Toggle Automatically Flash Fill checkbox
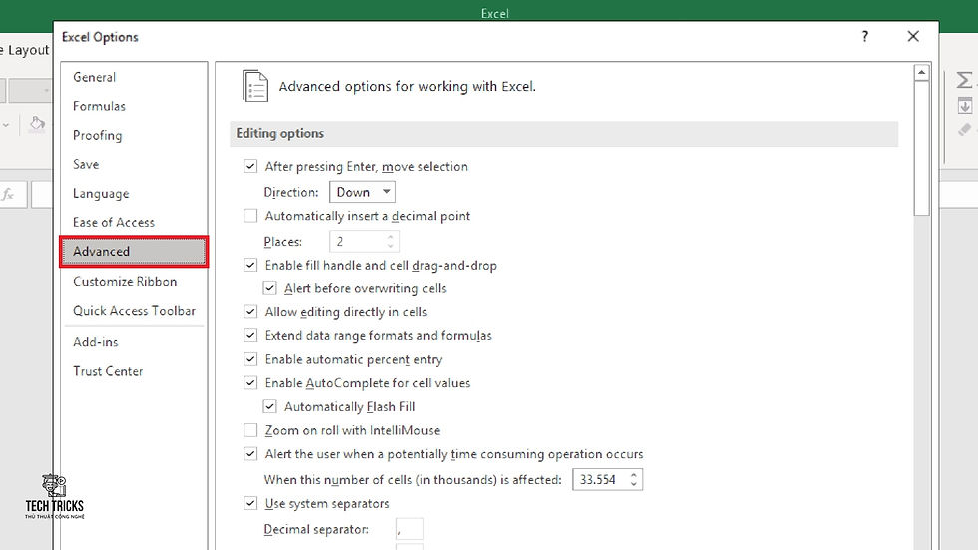978x550 pixels. [269, 406]
